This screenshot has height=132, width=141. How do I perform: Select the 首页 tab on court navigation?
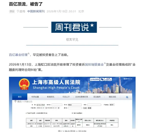pos(20,97)
